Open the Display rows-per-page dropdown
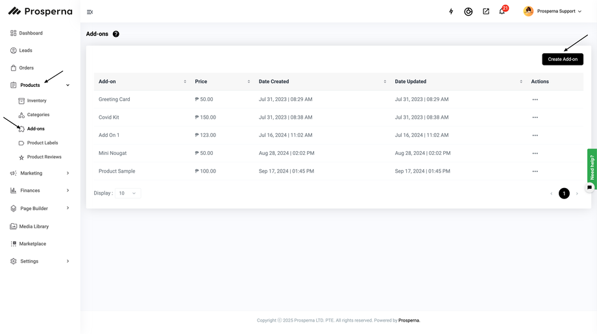Screen dimensions: 597x334 pos(128,193)
